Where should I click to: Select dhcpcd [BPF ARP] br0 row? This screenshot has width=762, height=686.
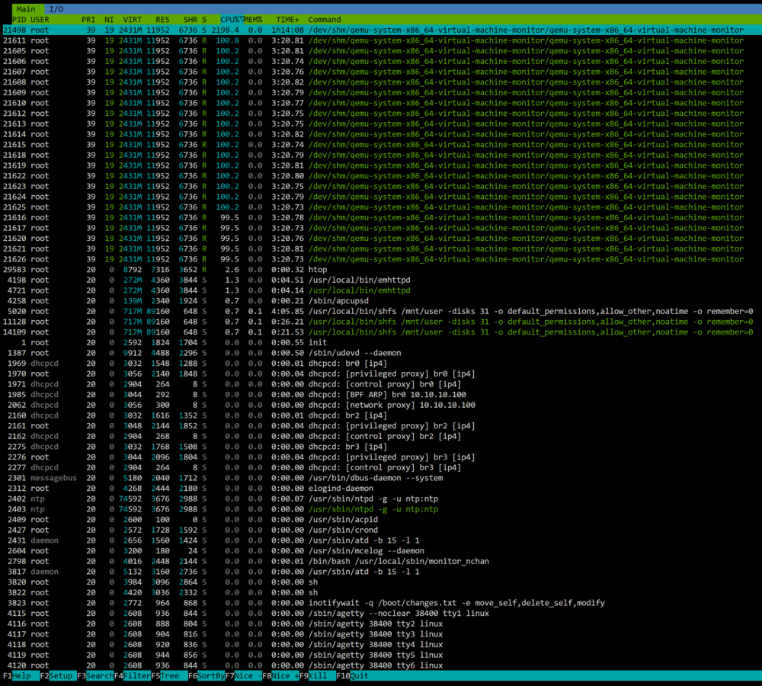381,394
